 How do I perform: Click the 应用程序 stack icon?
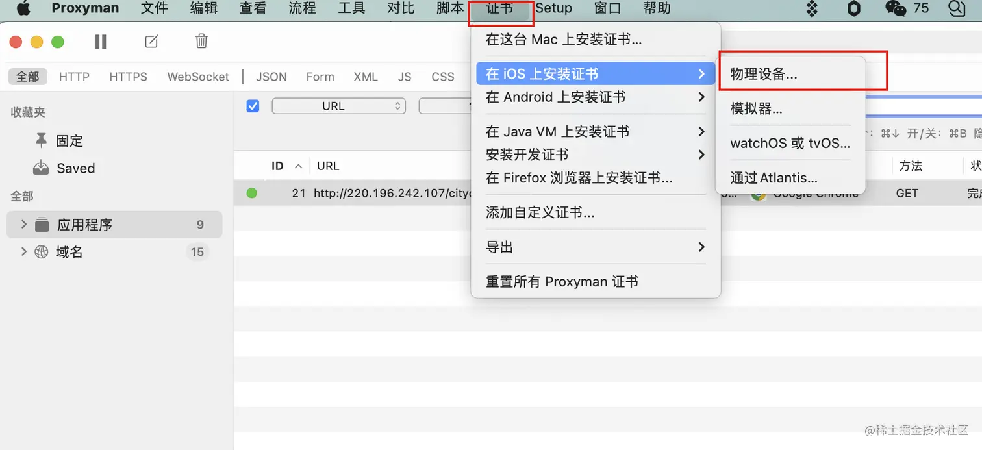point(42,225)
